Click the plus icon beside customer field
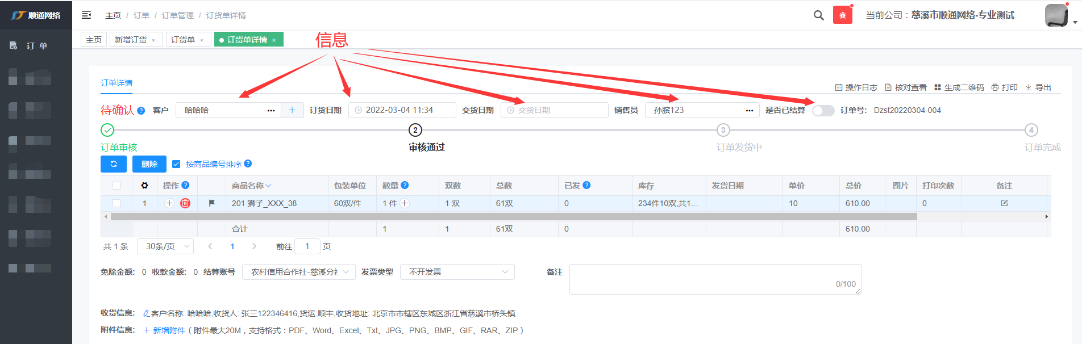The image size is (1082, 344). [292, 110]
